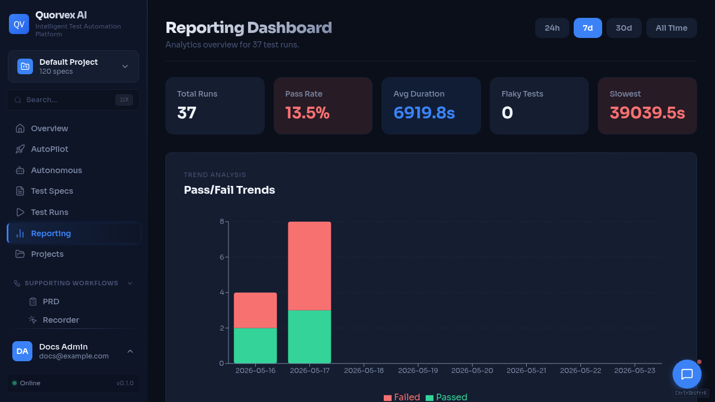715x402 pixels.
Task: Open the PRD workflow
Action: coord(80,301)
